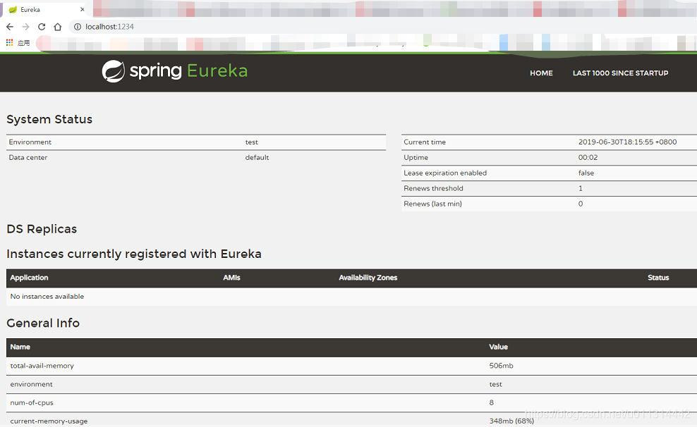
Task: Click Instances currently registered with Eureka heading
Action: pyautogui.click(x=134, y=254)
